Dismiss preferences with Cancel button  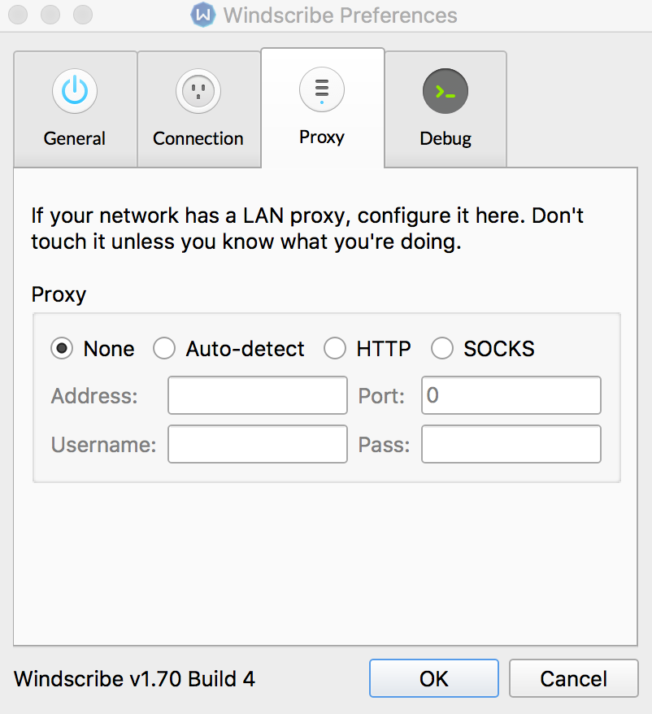point(574,678)
